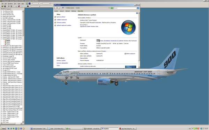Expand Beechcraft King Air 350 node
This screenshot has width=209, height=130.
point(2,16)
